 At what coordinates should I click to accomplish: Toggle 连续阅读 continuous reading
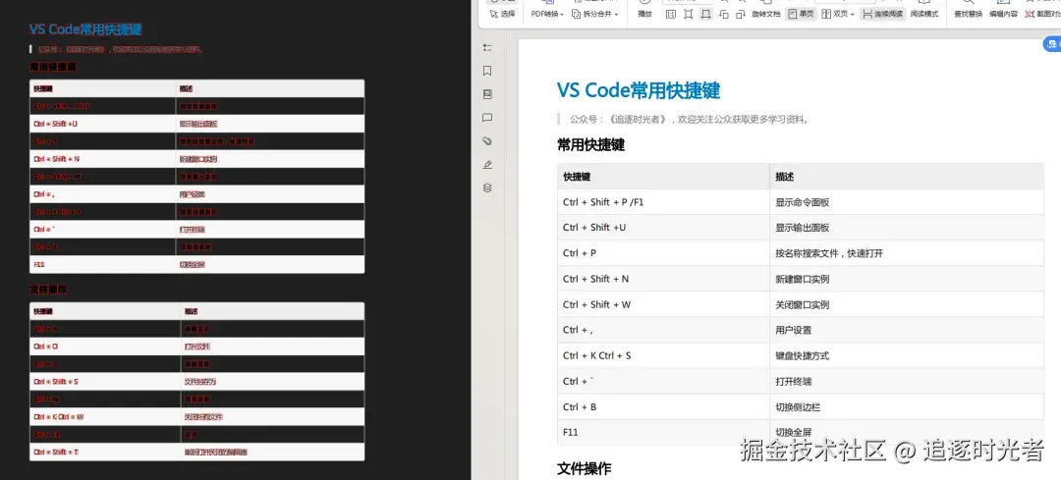[x=883, y=14]
